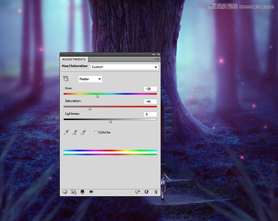Clip adjustment to layer below icon
Viewport: 278px width, 221px height.
coord(83,192)
